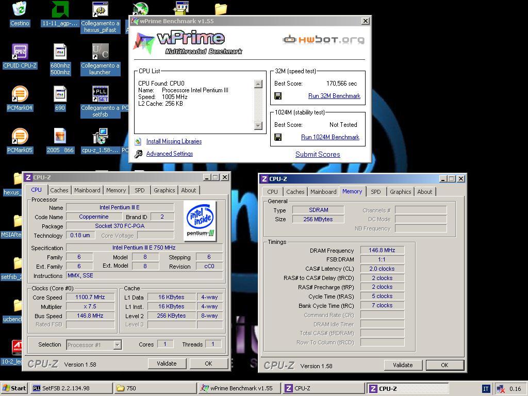
Task: Open the 2005 866 file icon
Action: coord(60,136)
